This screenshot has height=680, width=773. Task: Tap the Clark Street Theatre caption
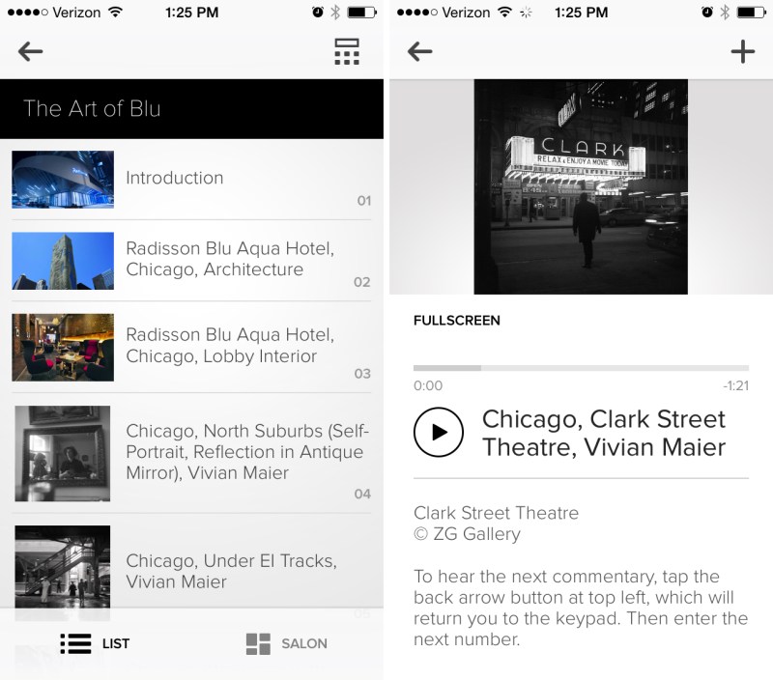point(496,513)
